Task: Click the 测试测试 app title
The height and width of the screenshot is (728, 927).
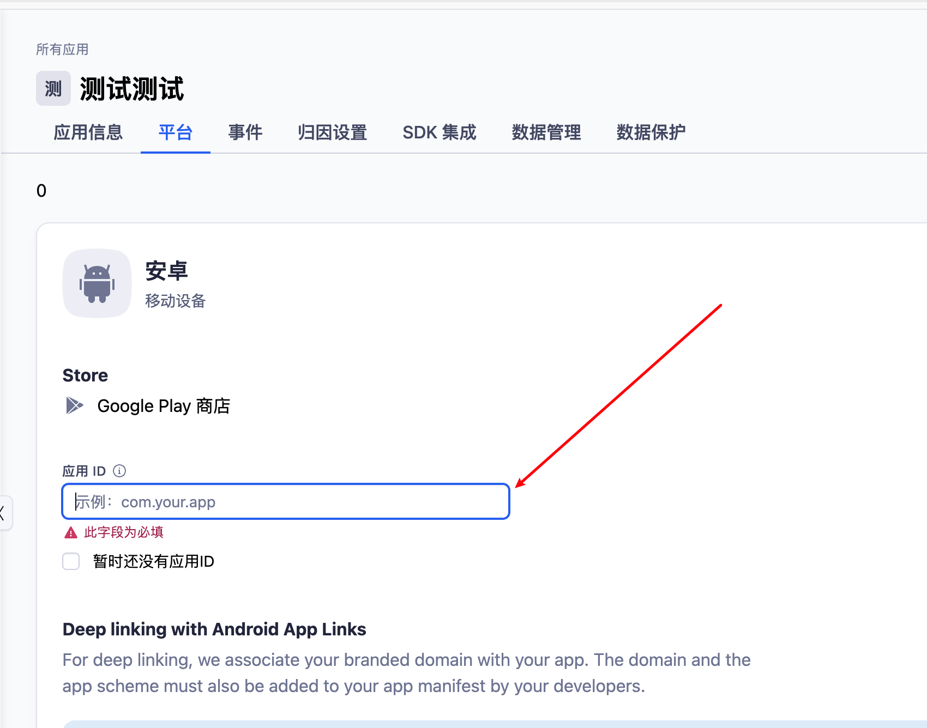Action: click(x=132, y=89)
